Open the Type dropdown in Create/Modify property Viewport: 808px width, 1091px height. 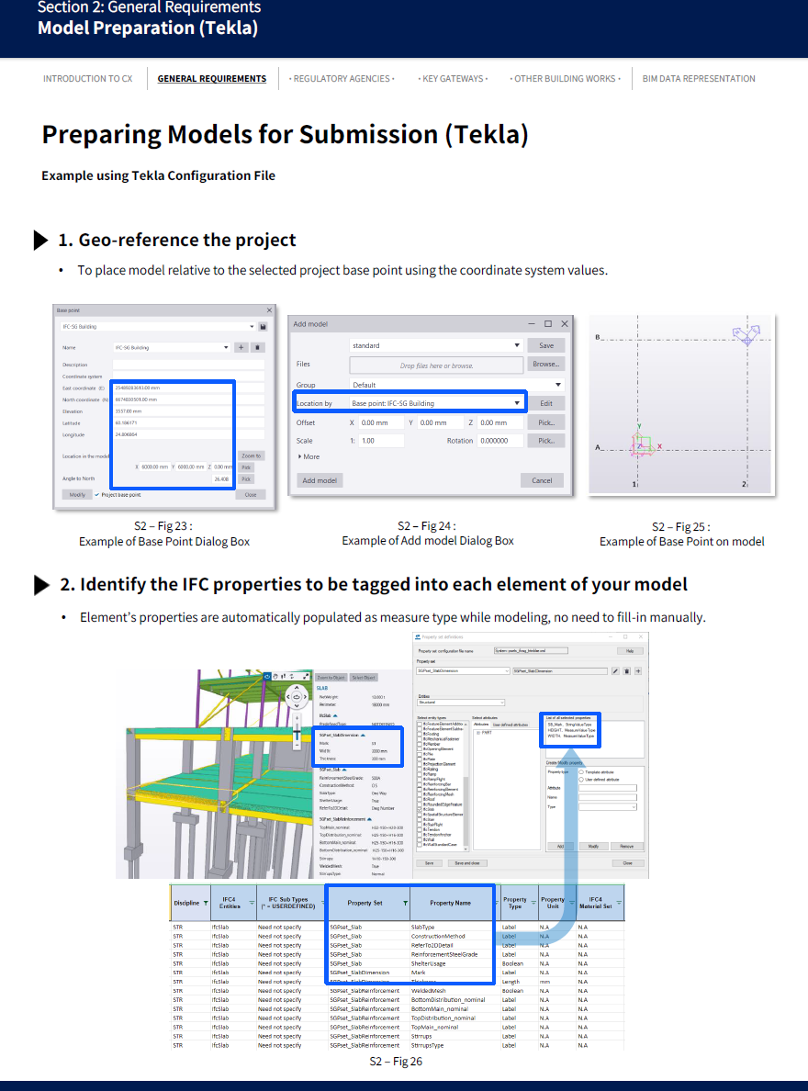point(608,806)
